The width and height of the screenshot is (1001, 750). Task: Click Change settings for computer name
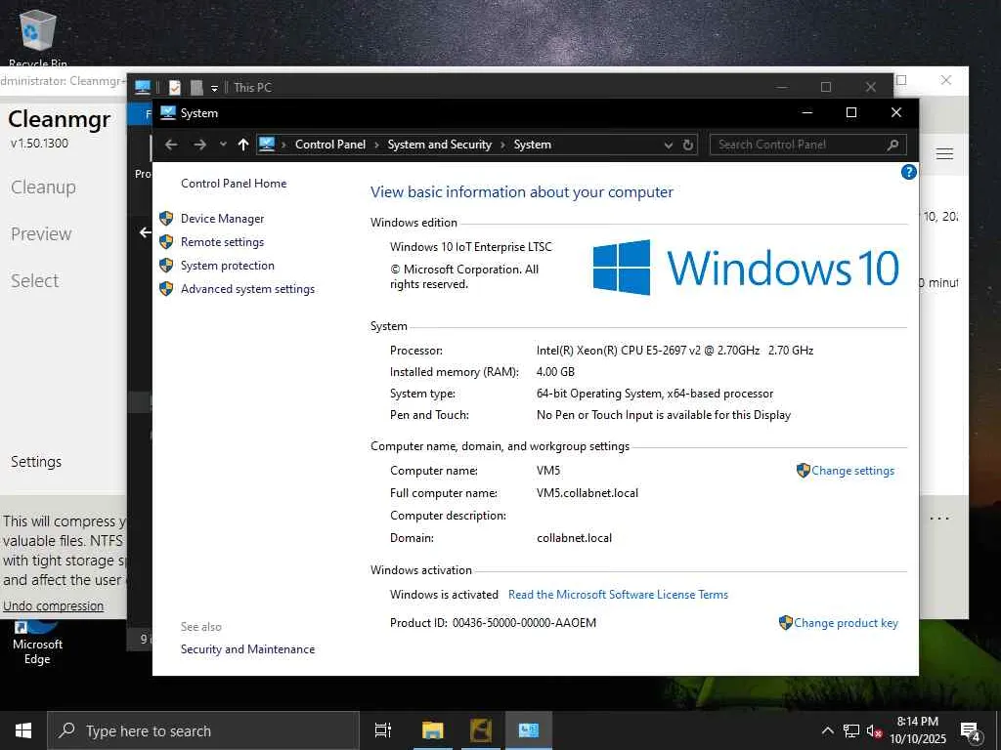852,471
